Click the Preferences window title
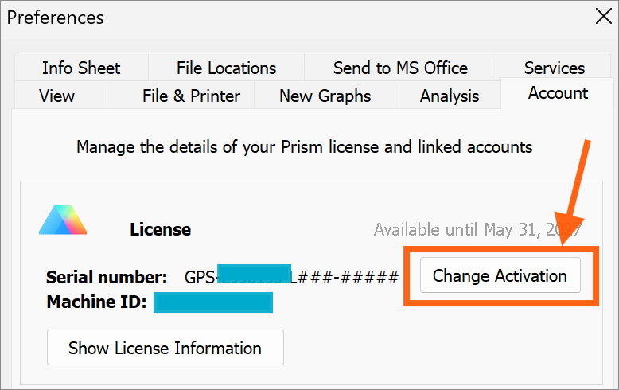Image resolution: width=619 pixels, height=390 pixels. coord(56,17)
